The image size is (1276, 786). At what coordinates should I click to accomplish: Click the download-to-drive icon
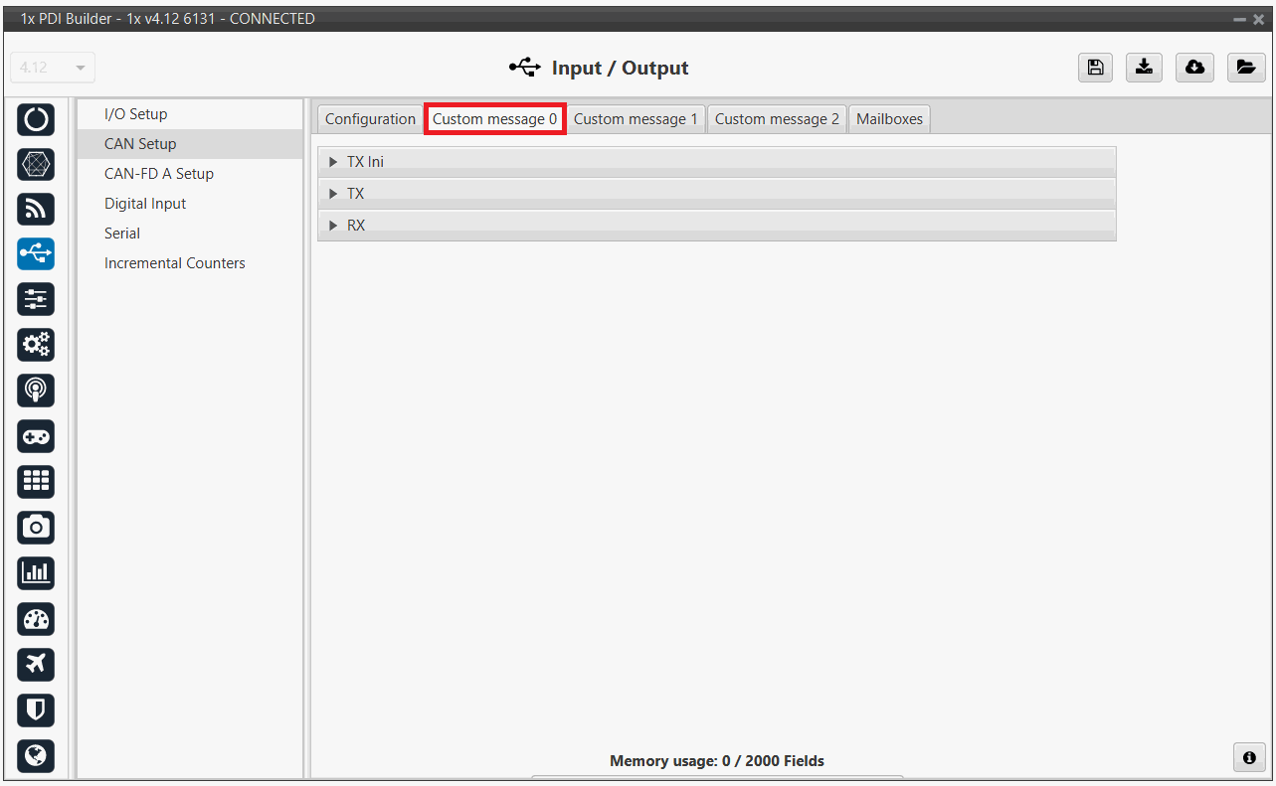click(1145, 67)
